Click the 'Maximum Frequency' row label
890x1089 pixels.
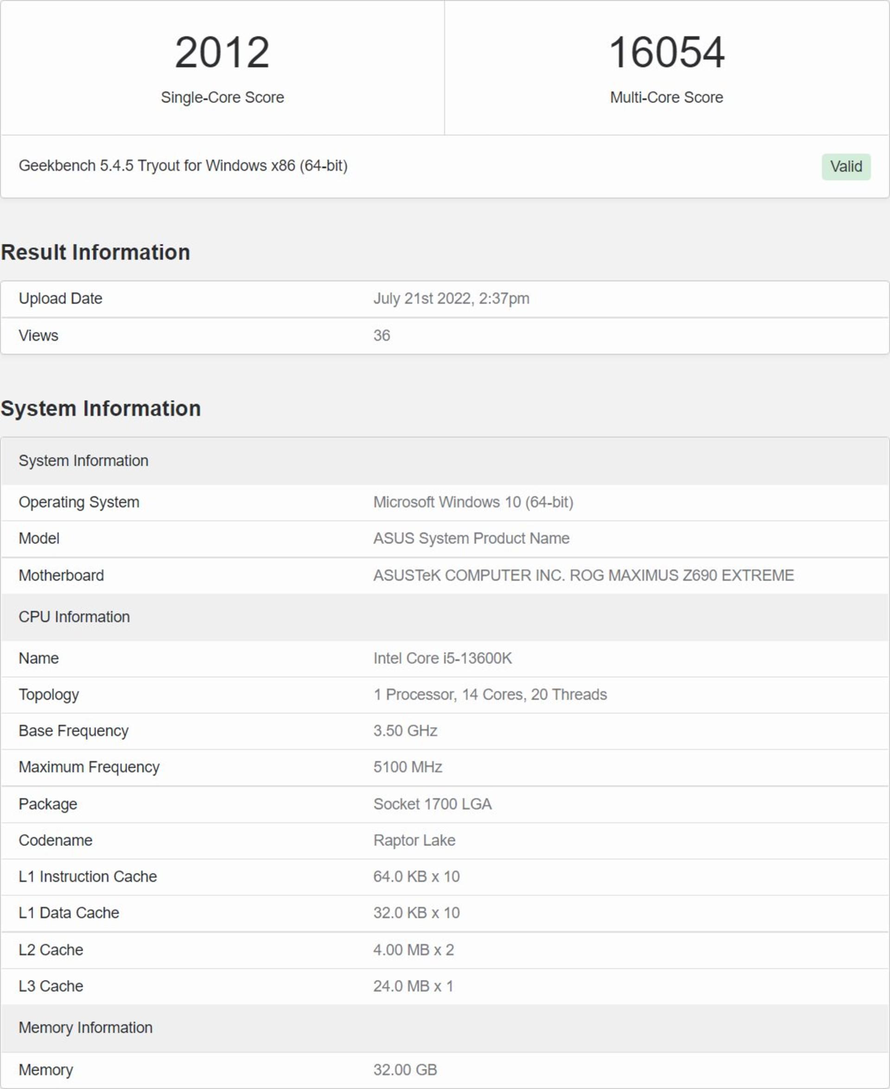tap(89, 767)
